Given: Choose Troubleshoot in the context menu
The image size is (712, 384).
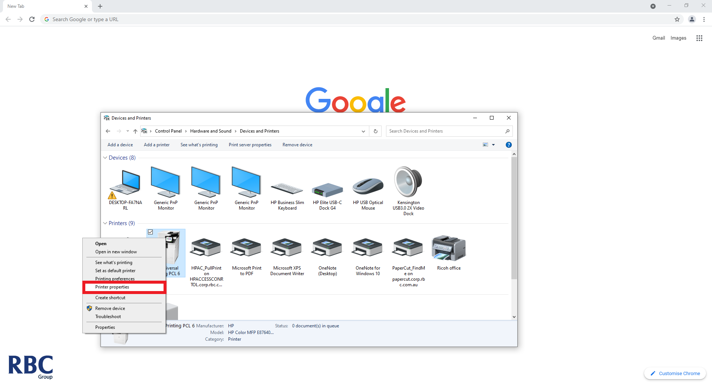Looking at the screenshot, I should pyautogui.click(x=108, y=317).
